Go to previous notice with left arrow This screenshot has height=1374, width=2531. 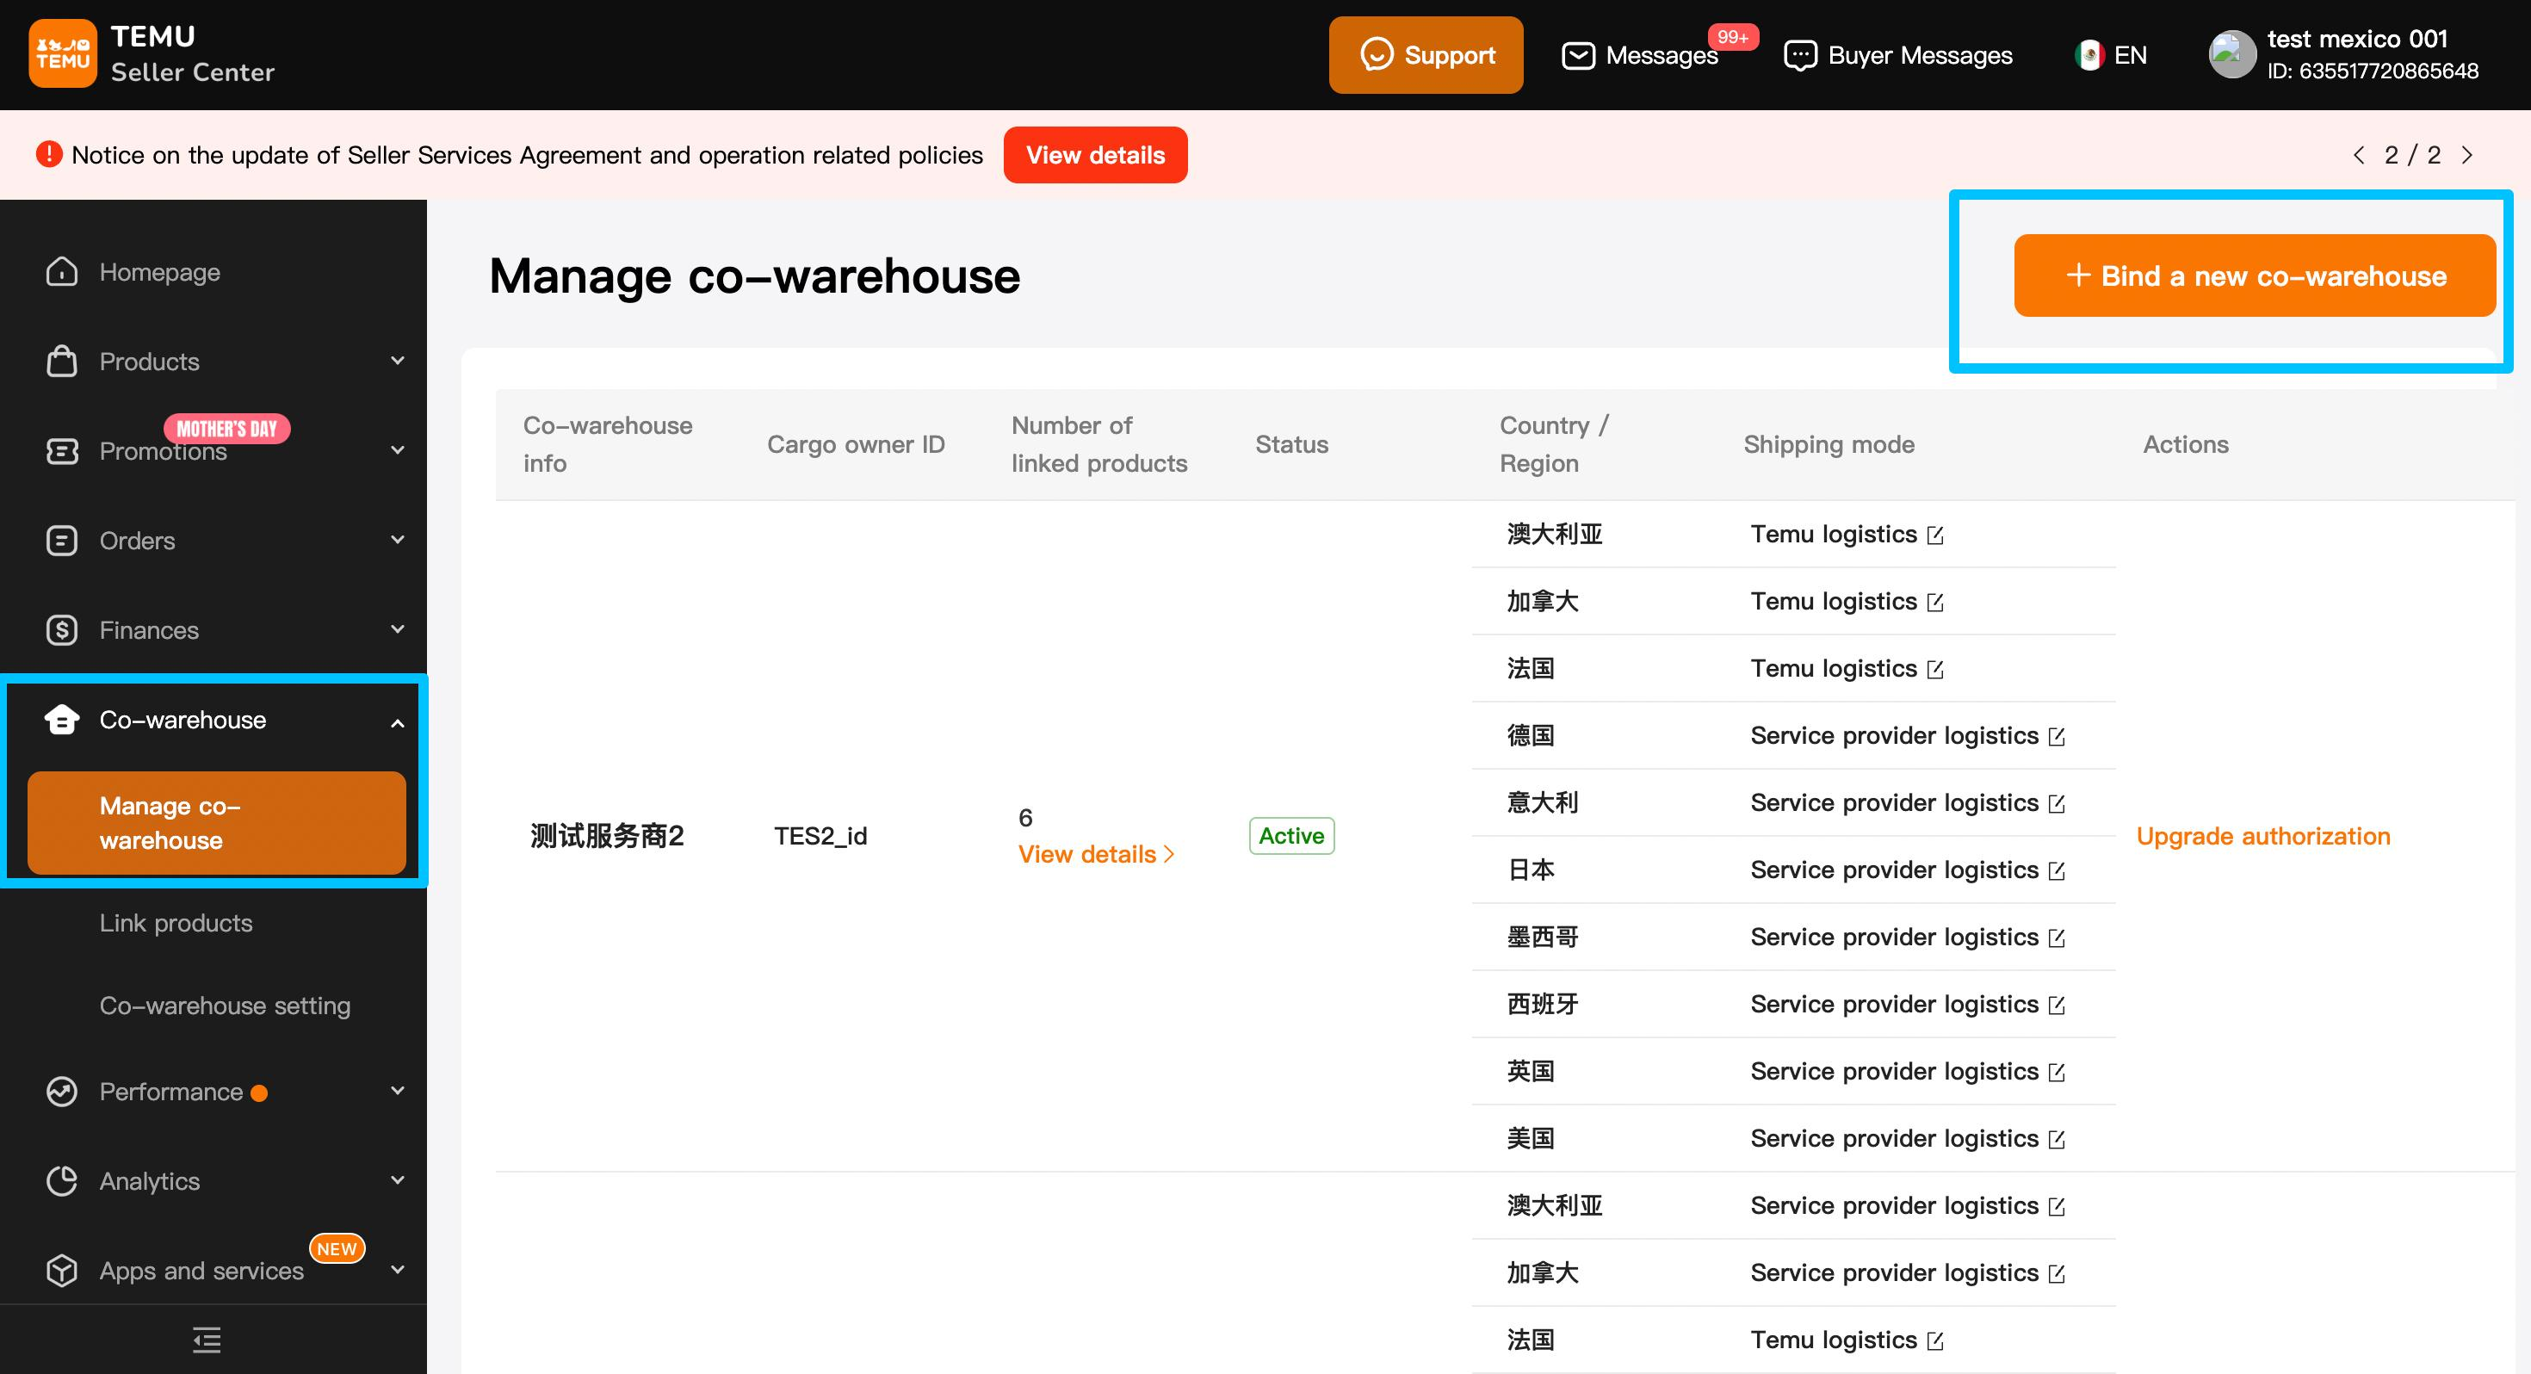[2358, 155]
